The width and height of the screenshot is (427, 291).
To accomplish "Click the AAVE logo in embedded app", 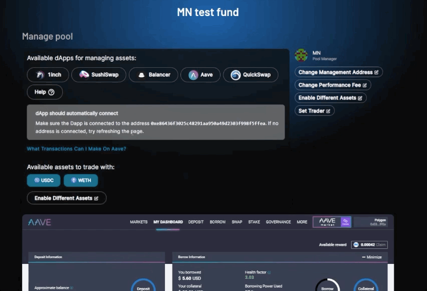I will (x=40, y=222).
